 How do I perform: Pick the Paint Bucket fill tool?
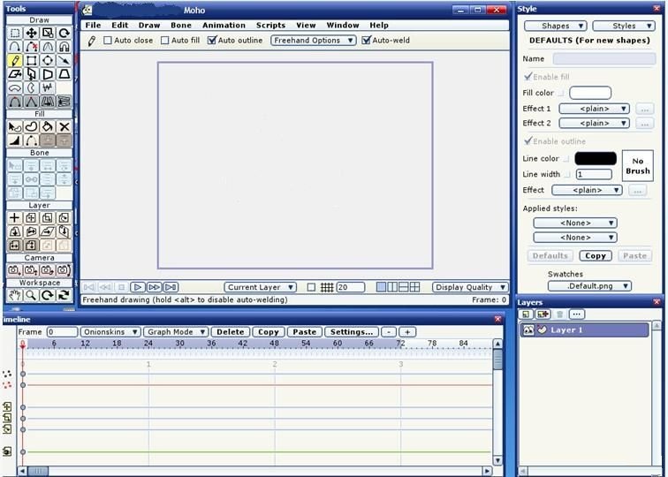click(48, 126)
